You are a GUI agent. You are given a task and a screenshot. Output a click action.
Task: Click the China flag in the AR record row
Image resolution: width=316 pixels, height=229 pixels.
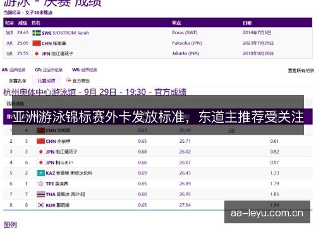(x=37, y=43)
